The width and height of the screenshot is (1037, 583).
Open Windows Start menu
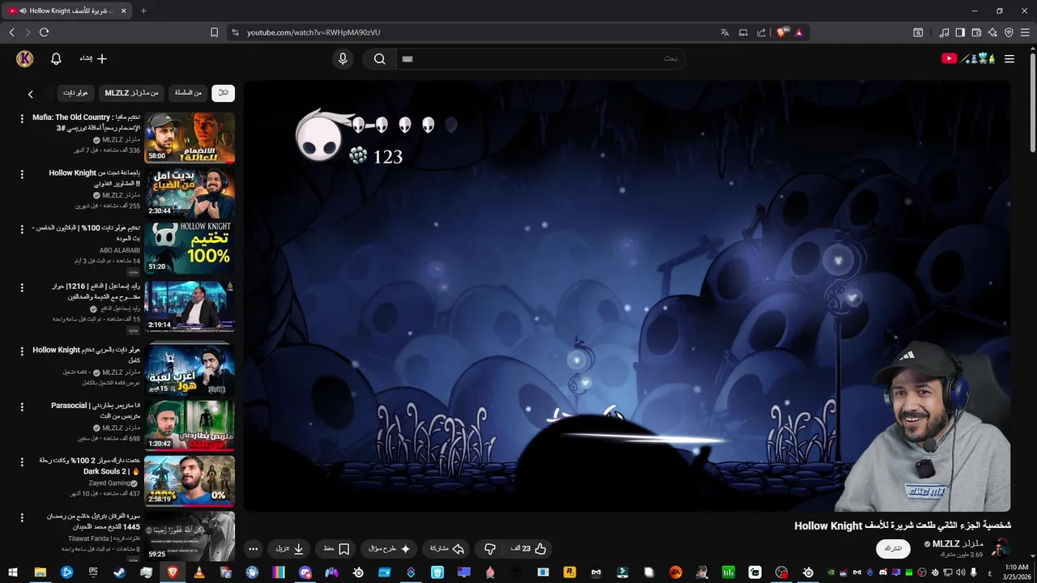pos(13,572)
